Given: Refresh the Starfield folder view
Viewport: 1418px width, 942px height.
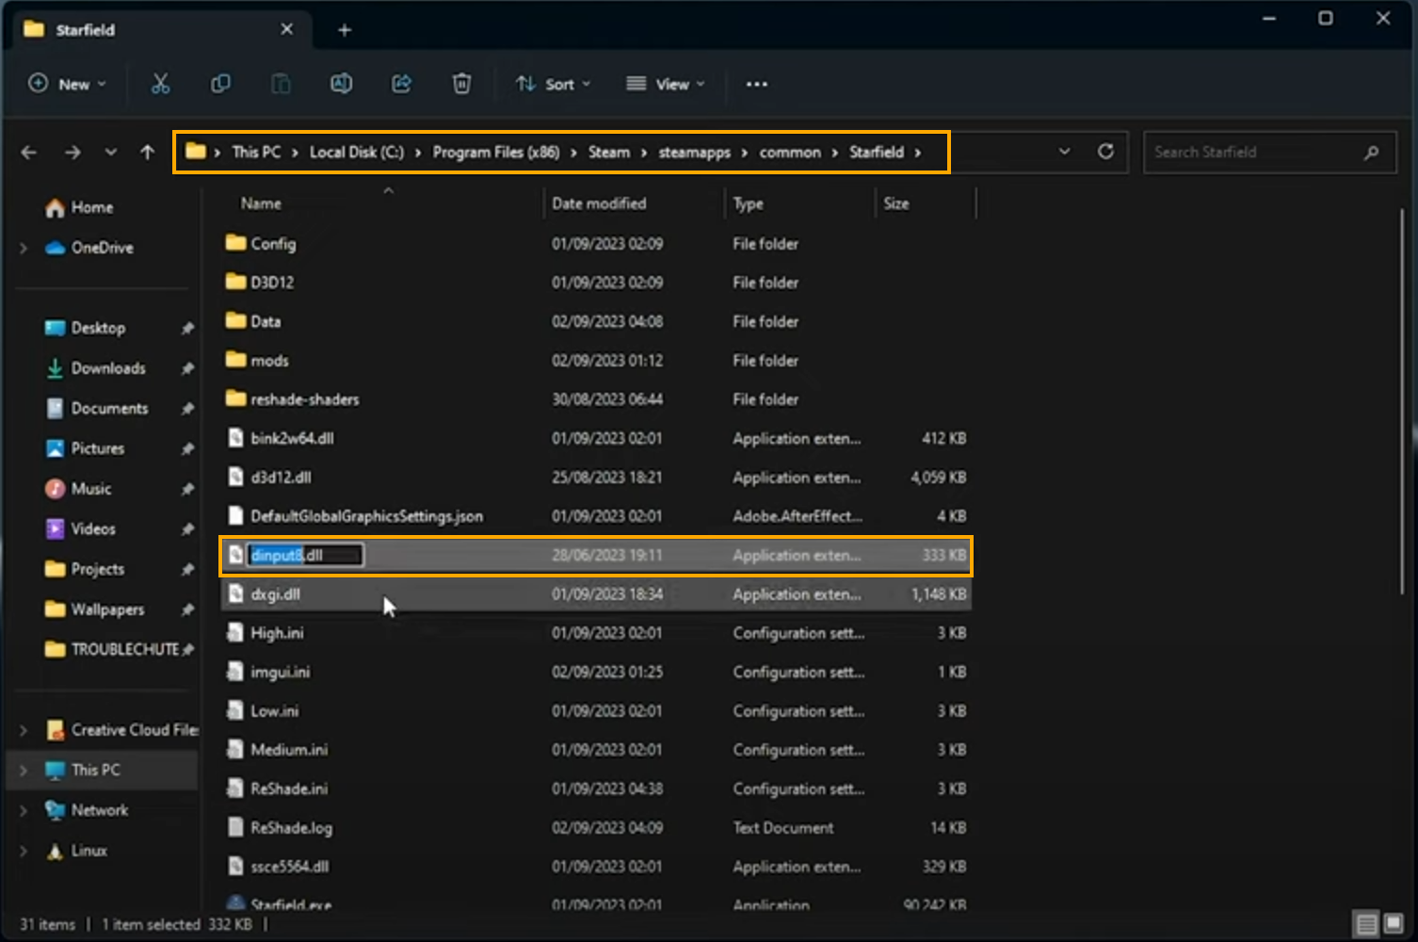Looking at the screenshot, I should (1105, 152).
